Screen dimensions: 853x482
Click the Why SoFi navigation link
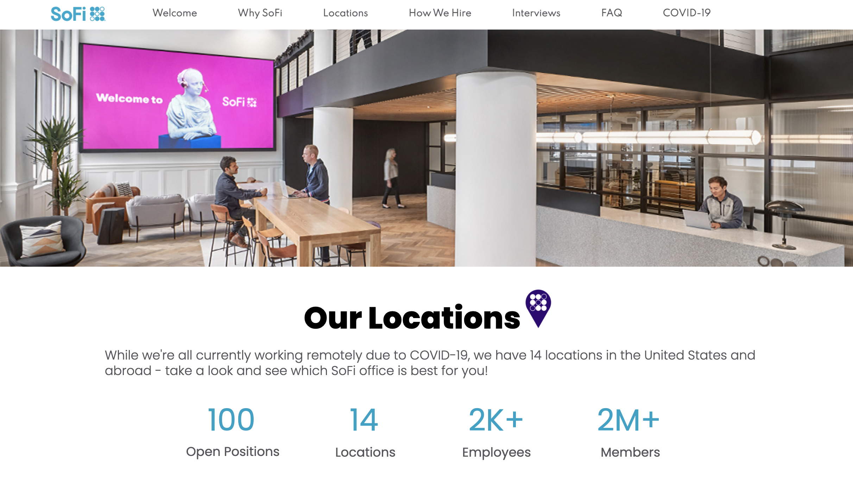click(x=260, y=13)
